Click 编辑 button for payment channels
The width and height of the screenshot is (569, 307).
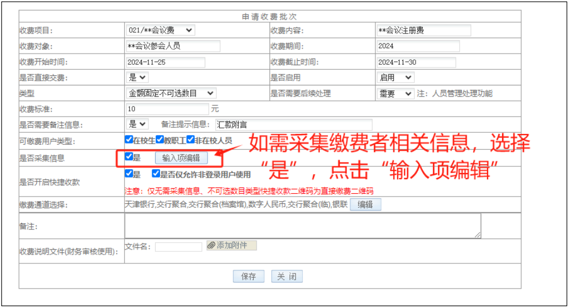pyautogui.click(x=365, y=204)
